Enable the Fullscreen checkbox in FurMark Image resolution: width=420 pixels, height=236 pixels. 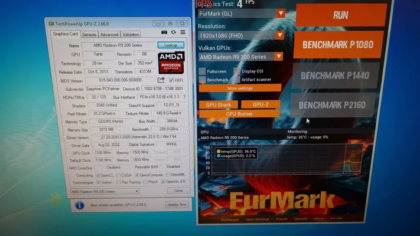pyautogui.click(x=202, y=71)
